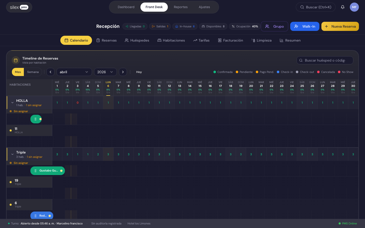Open the 2026 year dropdown

(x=105, y=72)
